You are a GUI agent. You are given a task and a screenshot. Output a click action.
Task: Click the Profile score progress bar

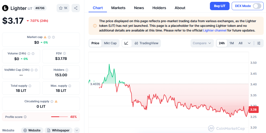[x=59, y=117]
